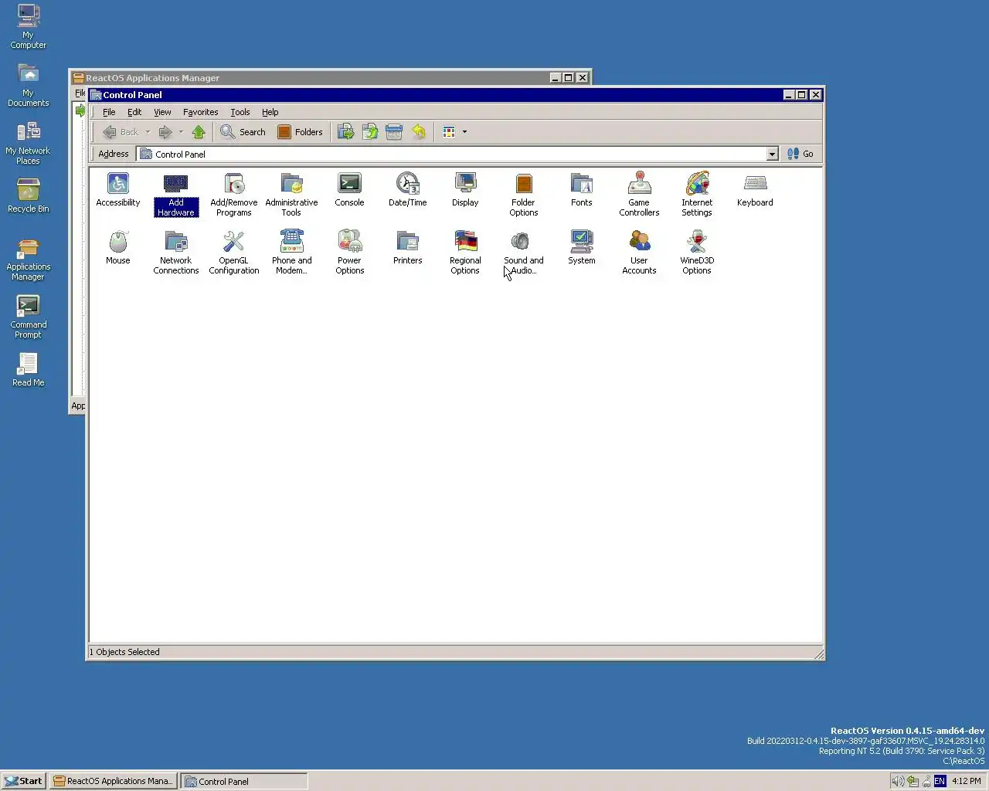Image resolution: width=989 pixels, height=791 pixels.
Task: Open the View menu
Action: pos(162,112)
